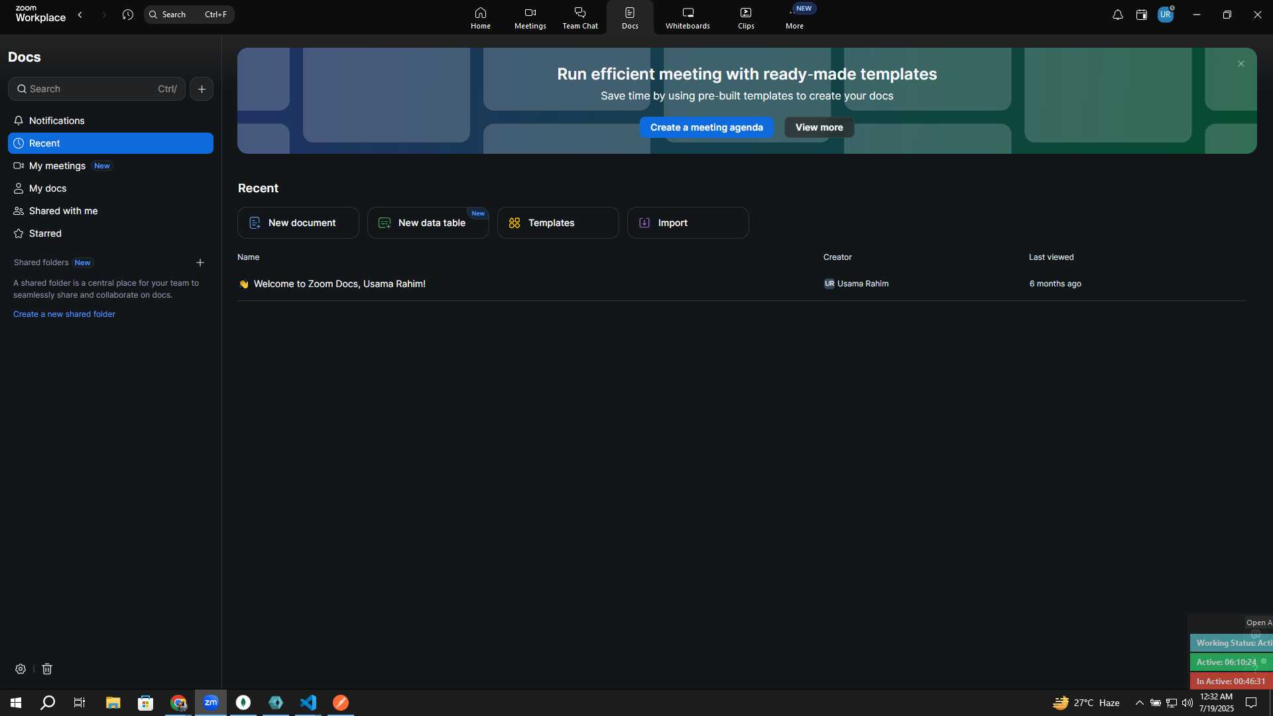
Task: Open the trash bin icon
Action: coord(47,669)
